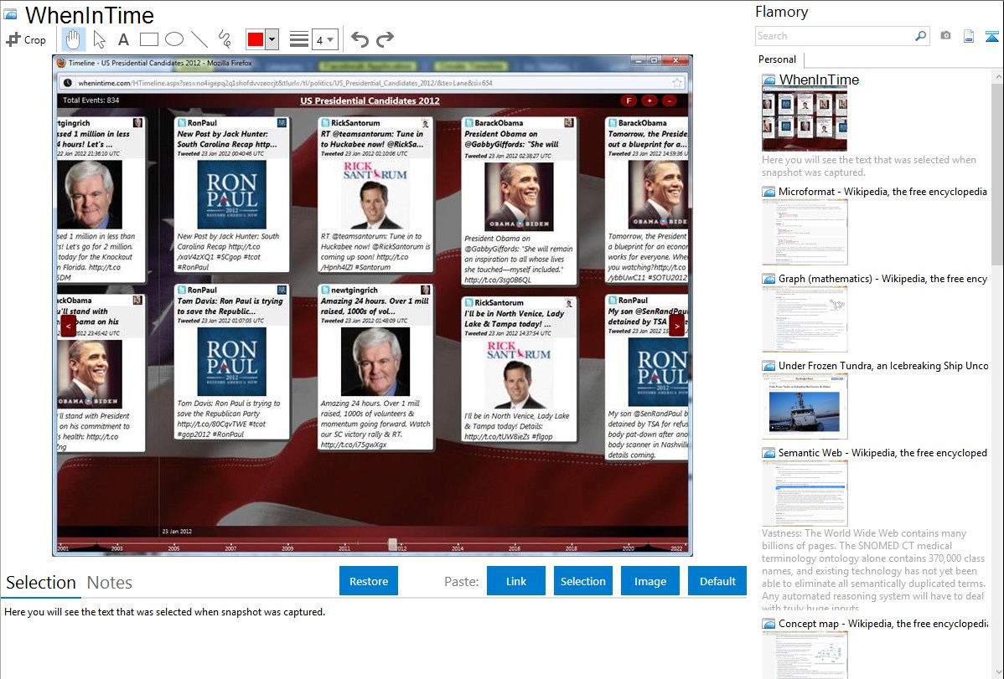This screenshot has width=1004, height=679.
Task: Paste as Image button
Action: click(649, 581)
